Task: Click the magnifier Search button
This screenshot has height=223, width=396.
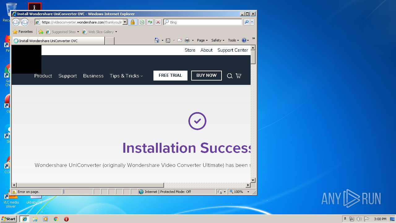Action: (247, 22)
